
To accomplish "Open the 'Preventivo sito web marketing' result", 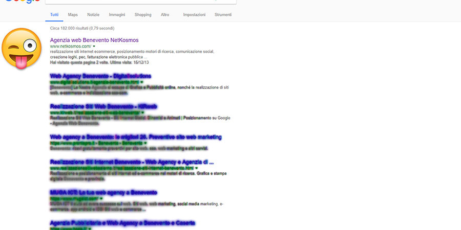I will pyautogui.click(x=136, y=137).
